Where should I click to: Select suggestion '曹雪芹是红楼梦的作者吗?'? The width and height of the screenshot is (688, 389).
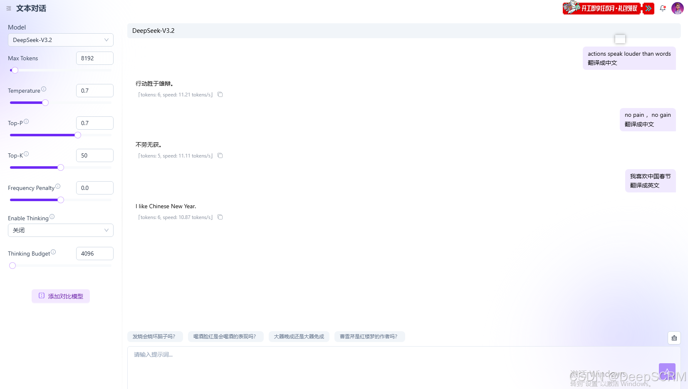click(369, 337)
